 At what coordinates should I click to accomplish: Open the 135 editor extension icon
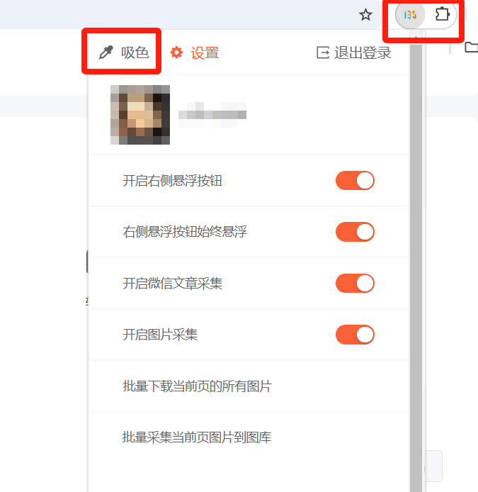410,15
